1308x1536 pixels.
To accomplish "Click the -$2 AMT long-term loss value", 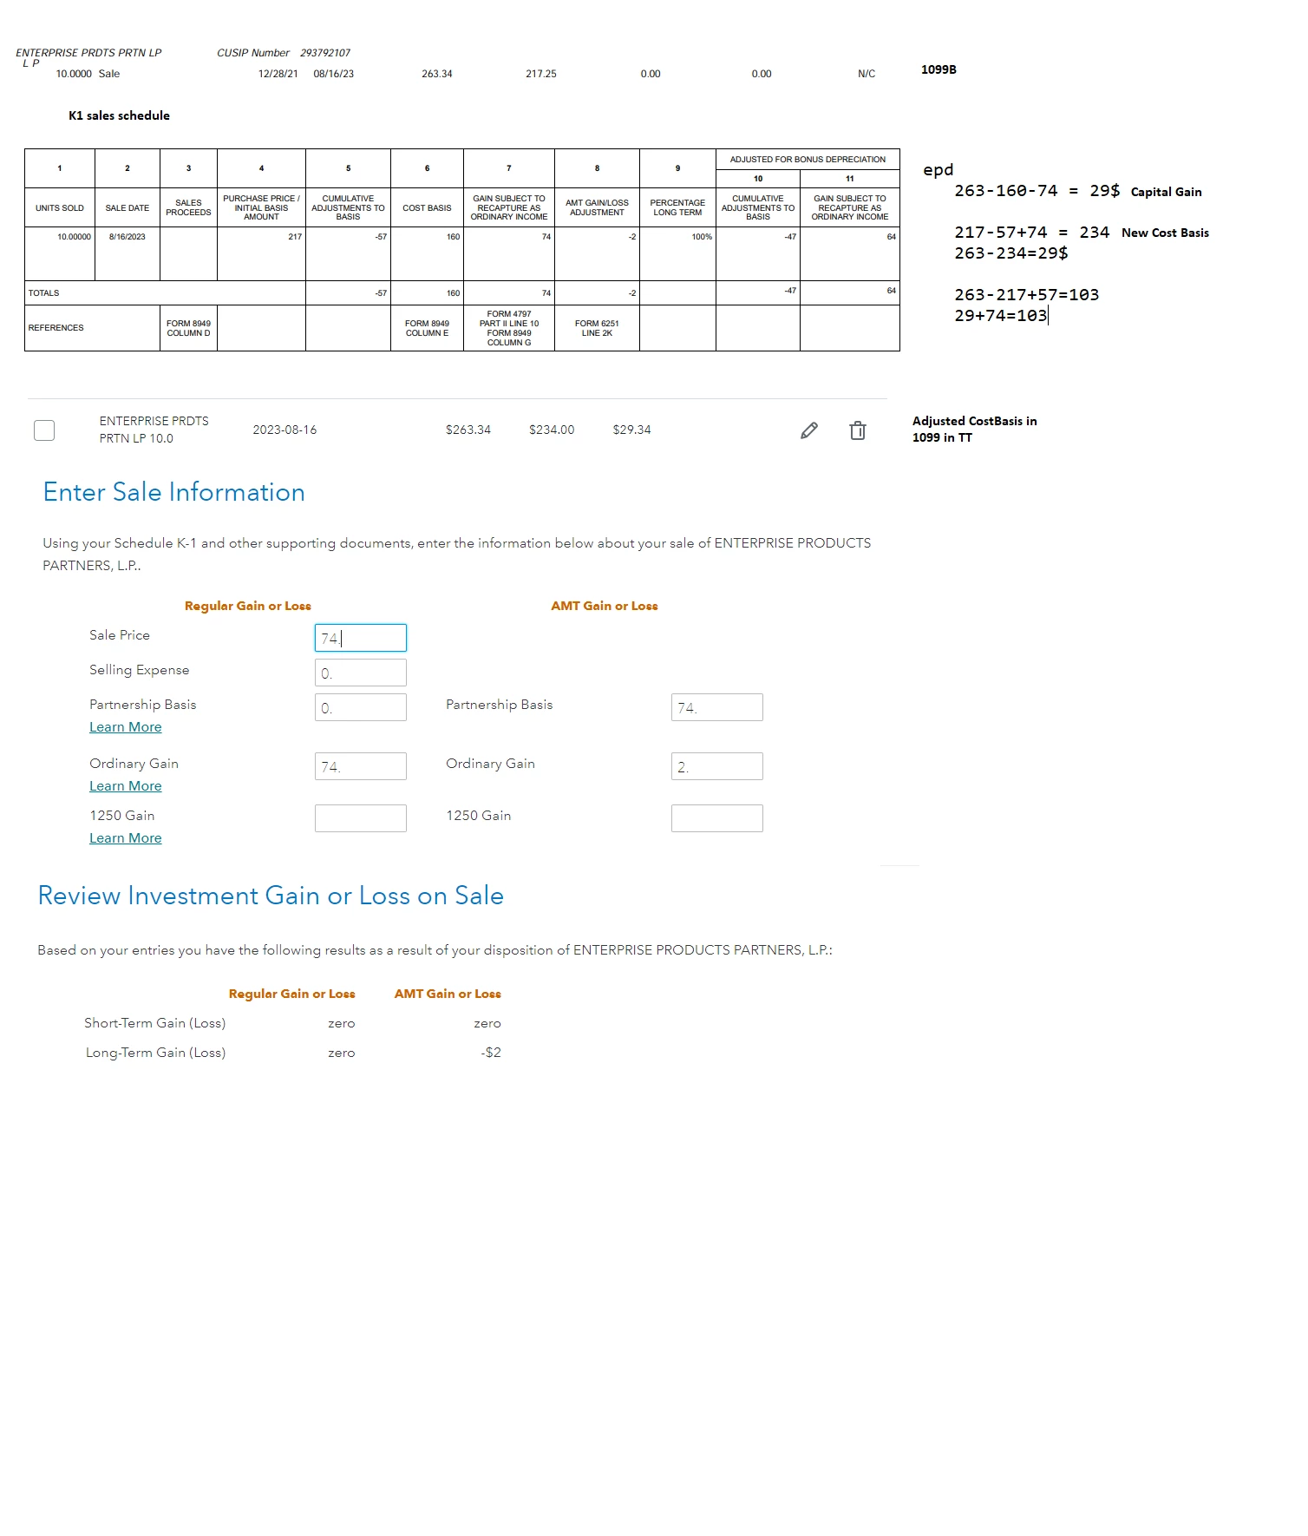I will pos(491,1053).
